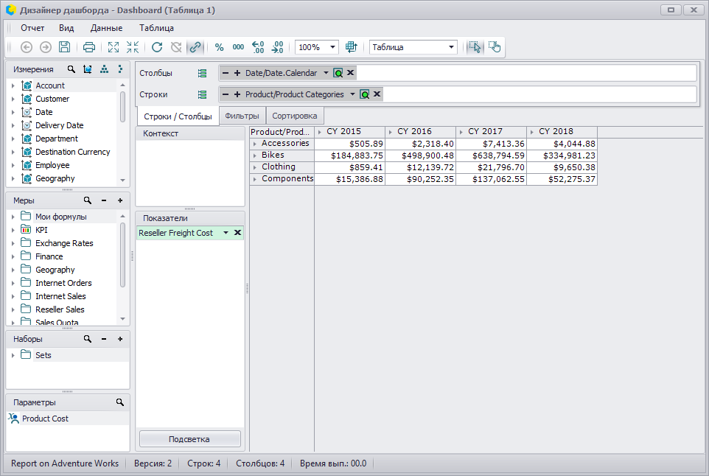Click the plus icon in Наборы header
709x476 pixels.
tap(120, 339)
